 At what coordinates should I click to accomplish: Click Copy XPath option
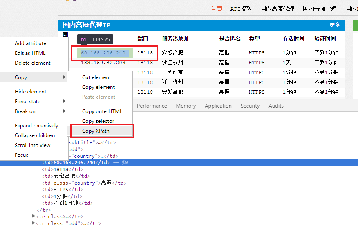pos(96,131)
